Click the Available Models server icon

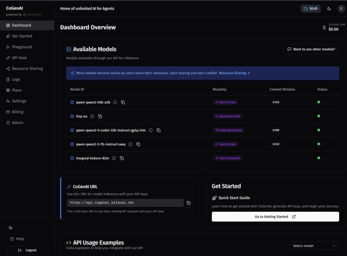coord(69,49)
